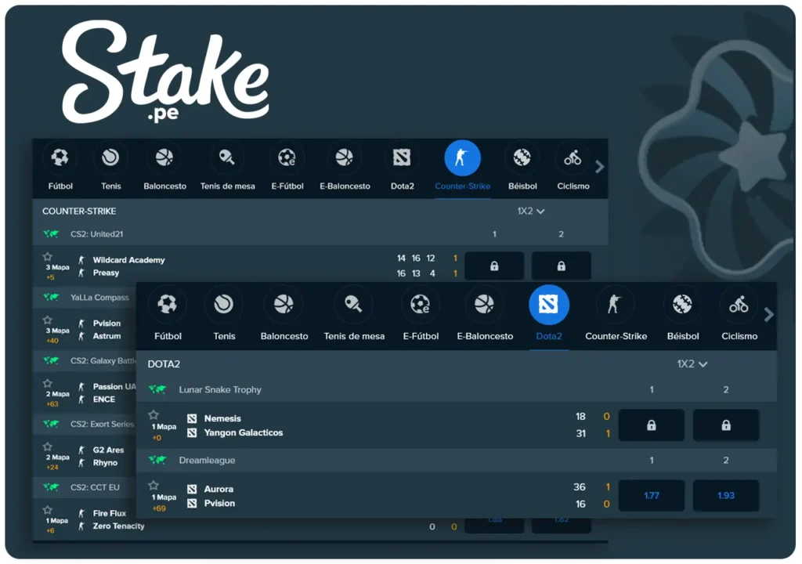
Task: Click +69 more markets for Aurora match
Action: (159, 508)
